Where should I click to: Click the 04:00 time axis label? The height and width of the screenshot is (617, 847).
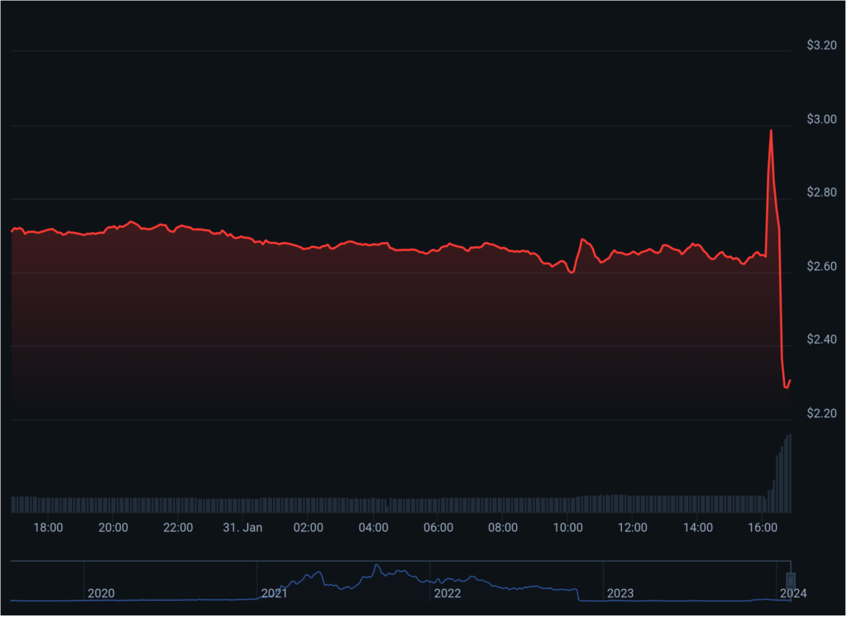[x=373, y=528]
